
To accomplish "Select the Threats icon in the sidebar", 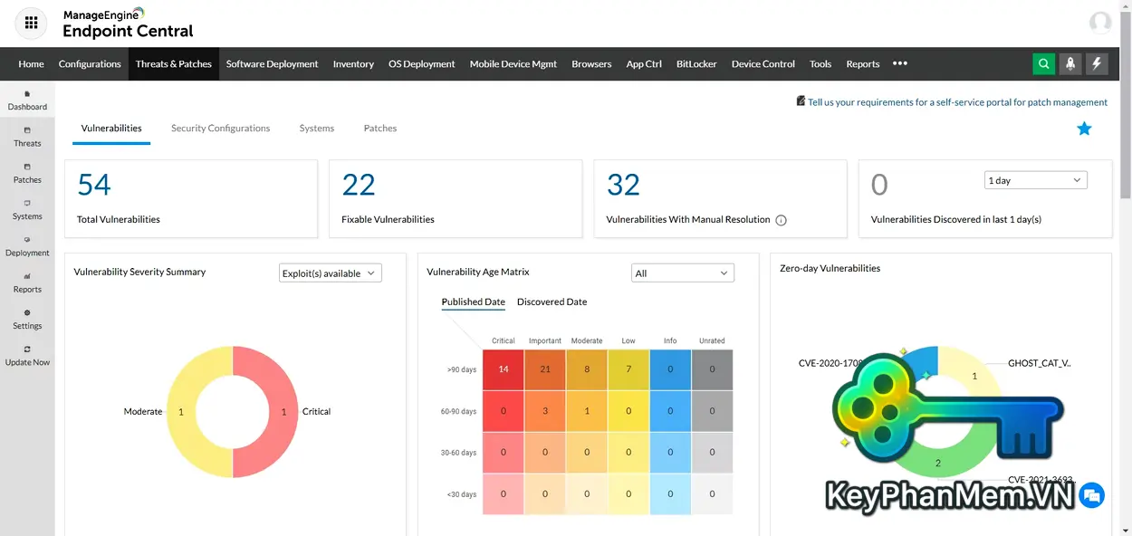I will (27, 137).
